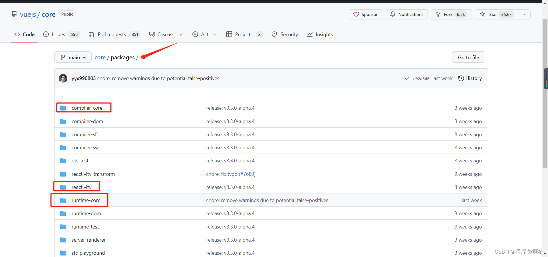Open the History link text
The height and width of the screenshot is (257, 548).
tap(474, 78)
